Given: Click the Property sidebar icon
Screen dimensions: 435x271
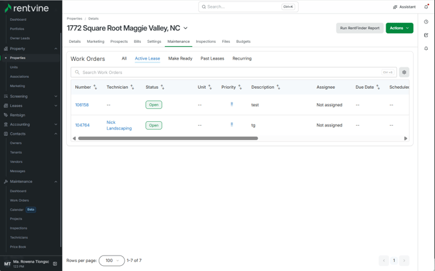Looking at the screenshot, I should 6,49.
